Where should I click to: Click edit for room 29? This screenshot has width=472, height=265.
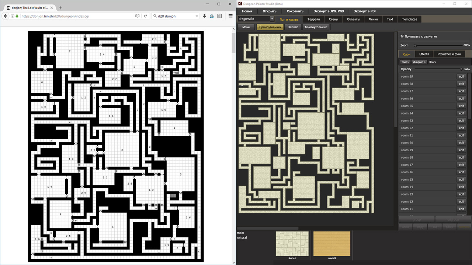461,77
